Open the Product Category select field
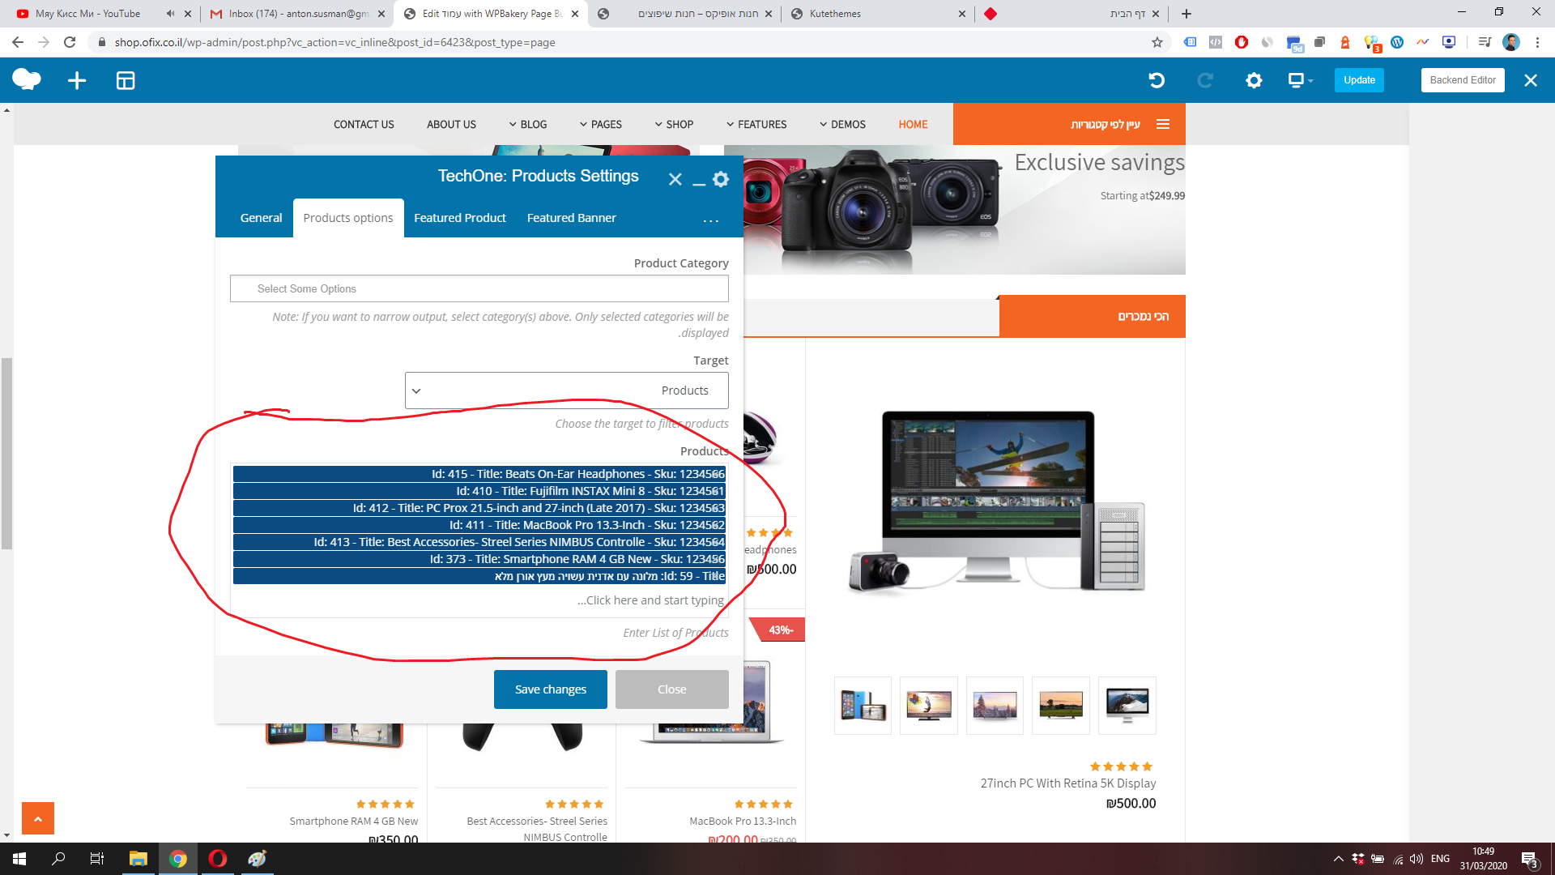This screenshot has width=1555, height=875. [479, 288]
